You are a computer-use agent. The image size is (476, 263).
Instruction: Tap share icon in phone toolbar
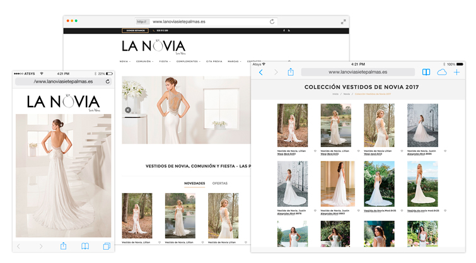coord(63,246)
